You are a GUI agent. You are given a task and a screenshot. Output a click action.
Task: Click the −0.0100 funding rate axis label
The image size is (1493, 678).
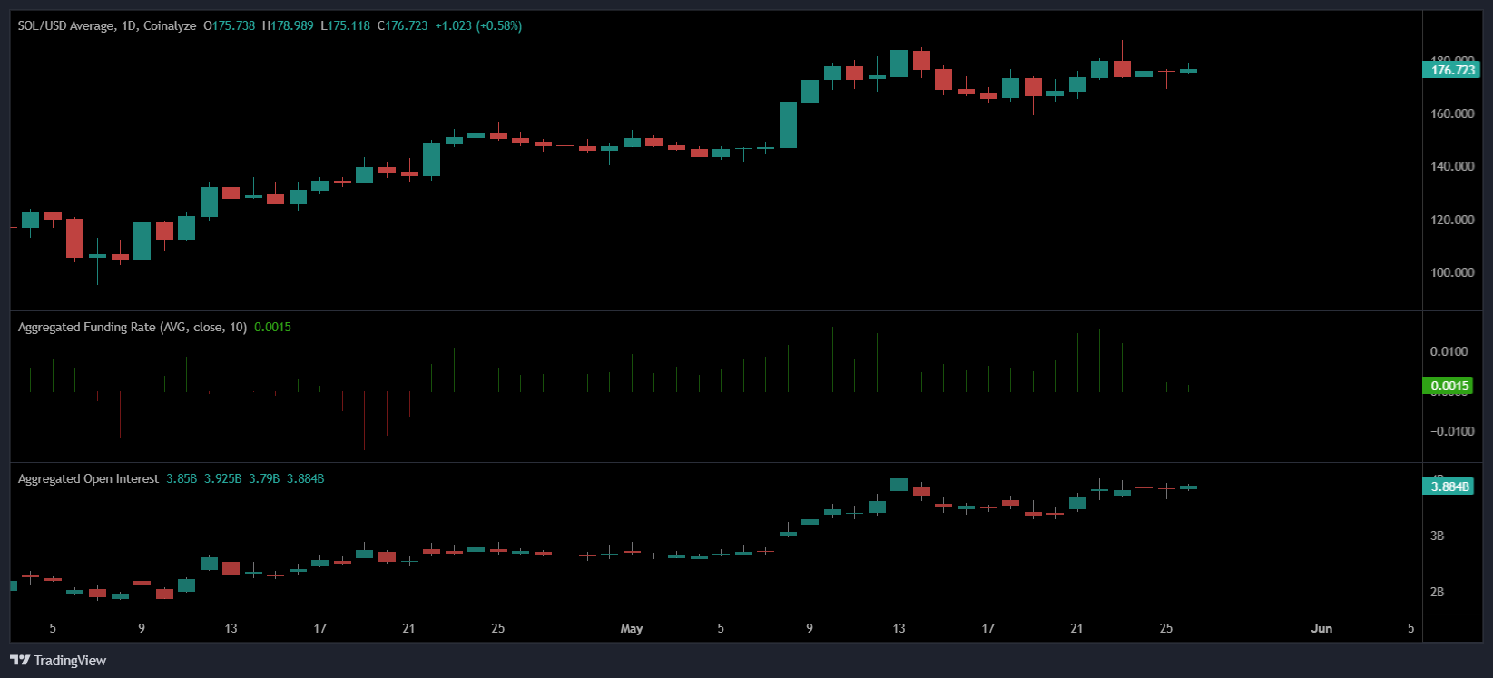(x=1452, y=431)
